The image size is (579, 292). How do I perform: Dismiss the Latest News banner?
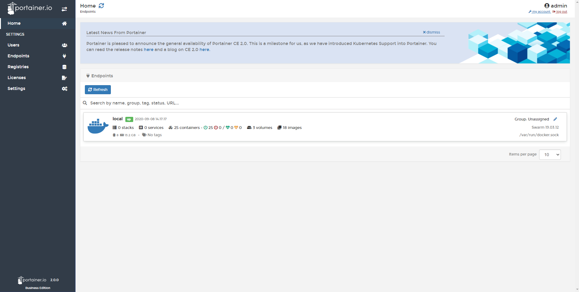point(431,32)
